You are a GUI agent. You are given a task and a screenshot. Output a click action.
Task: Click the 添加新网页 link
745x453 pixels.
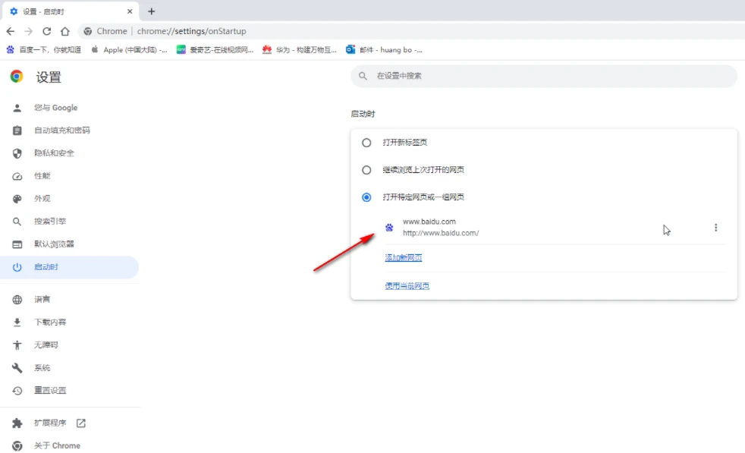tap(404, 258)
